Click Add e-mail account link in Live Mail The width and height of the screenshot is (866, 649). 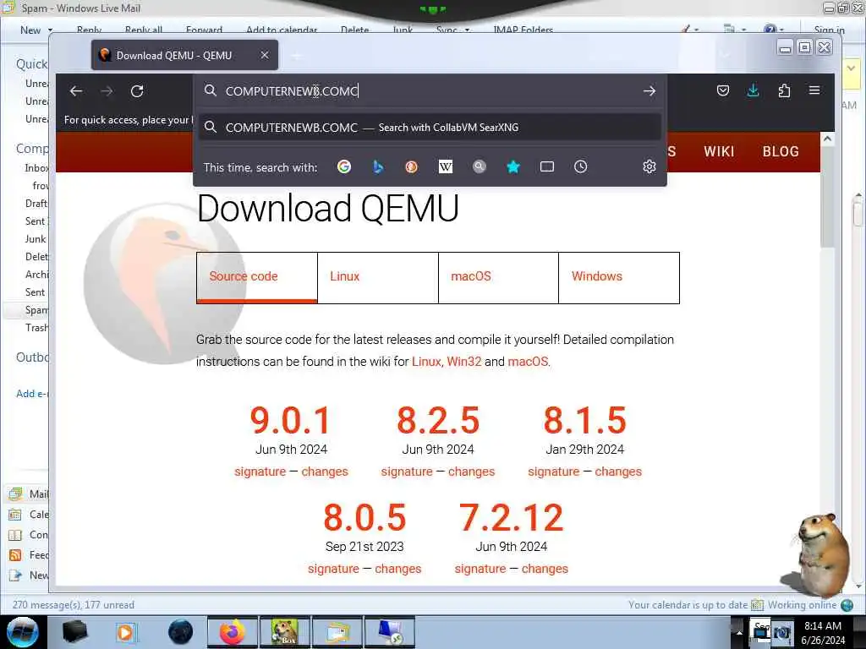point(32,394)
